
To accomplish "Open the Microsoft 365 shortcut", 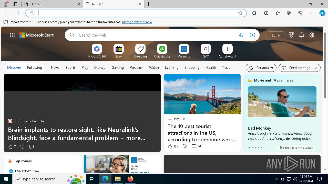I will 97,51.
